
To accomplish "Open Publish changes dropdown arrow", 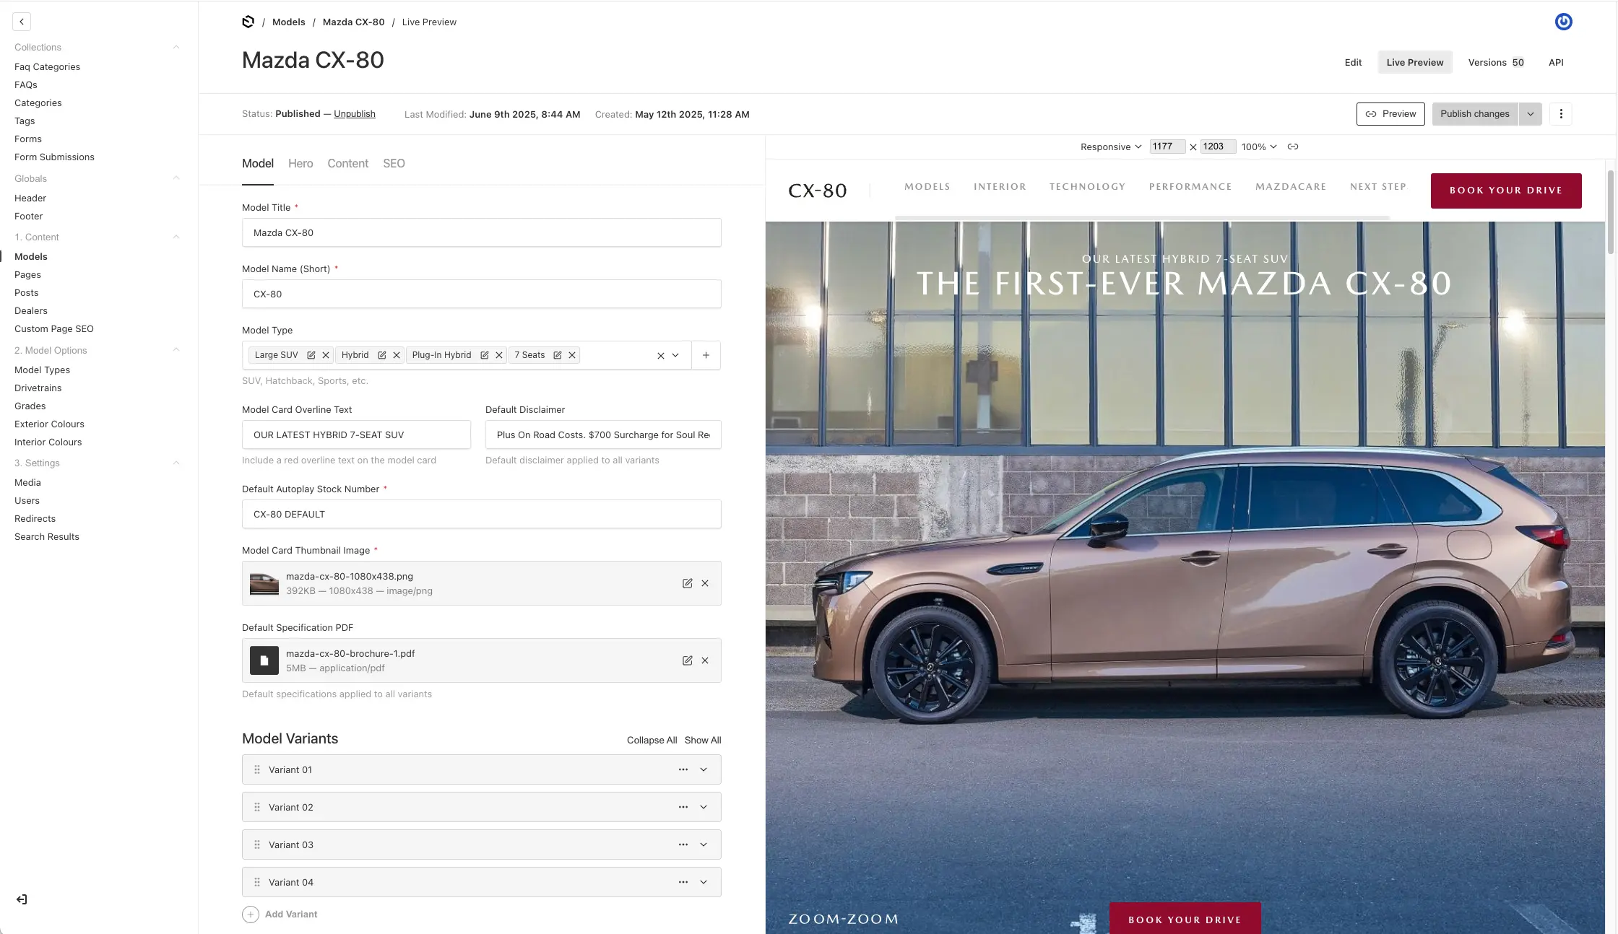I will (x=1530, y=114).
